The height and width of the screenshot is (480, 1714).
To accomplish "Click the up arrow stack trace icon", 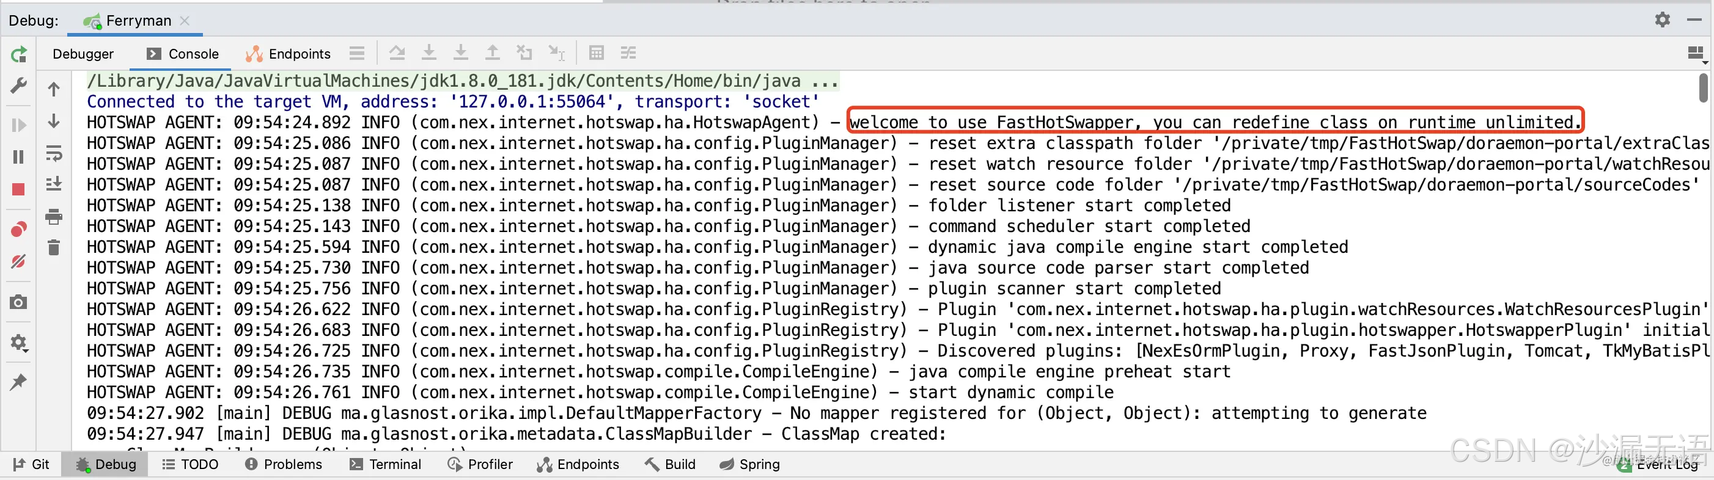I will pos(54,89).
